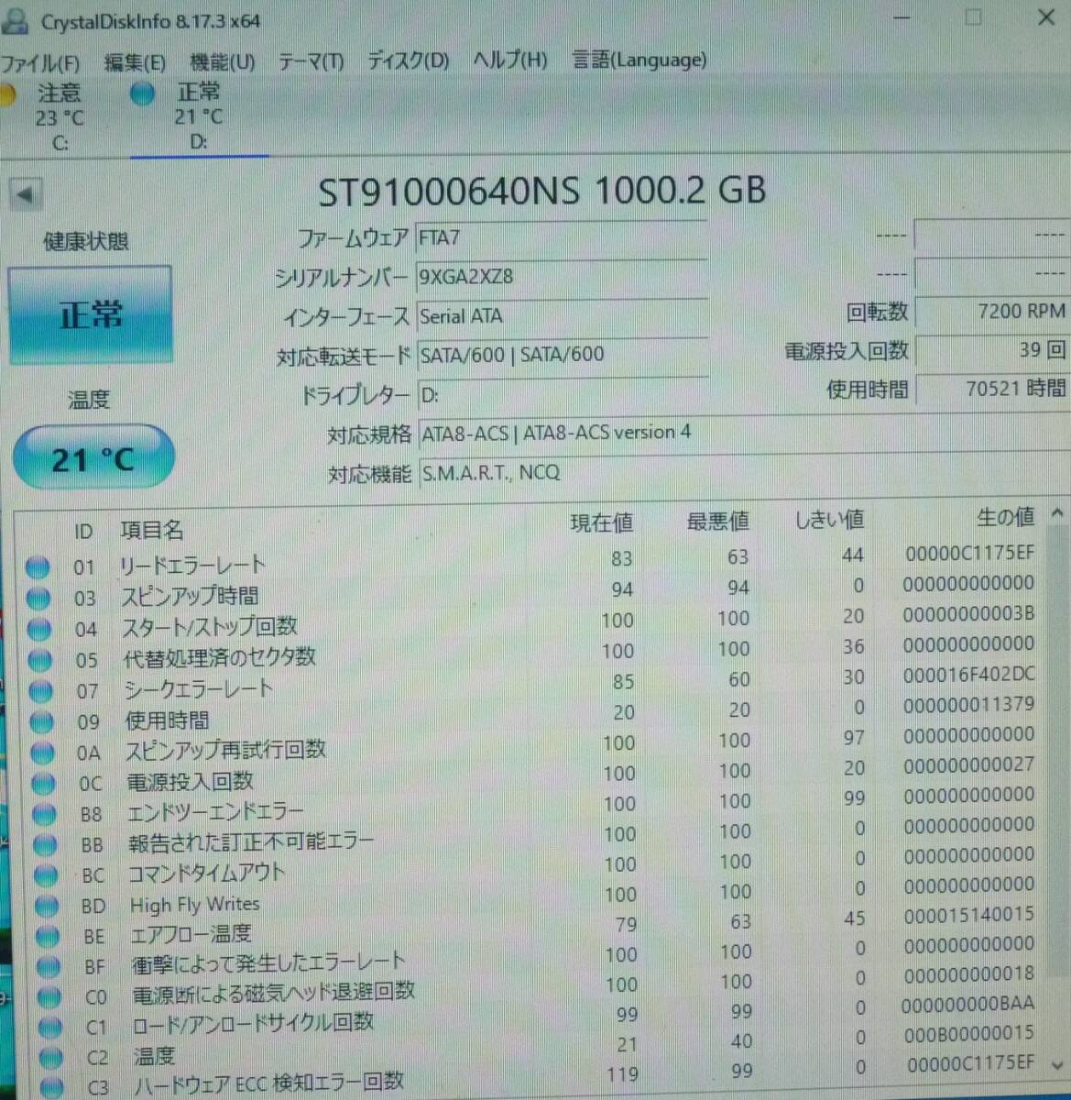Screen dimensions: 1071x1100
Task: Click the back arrow navigation button
Action: click(26, 194)
